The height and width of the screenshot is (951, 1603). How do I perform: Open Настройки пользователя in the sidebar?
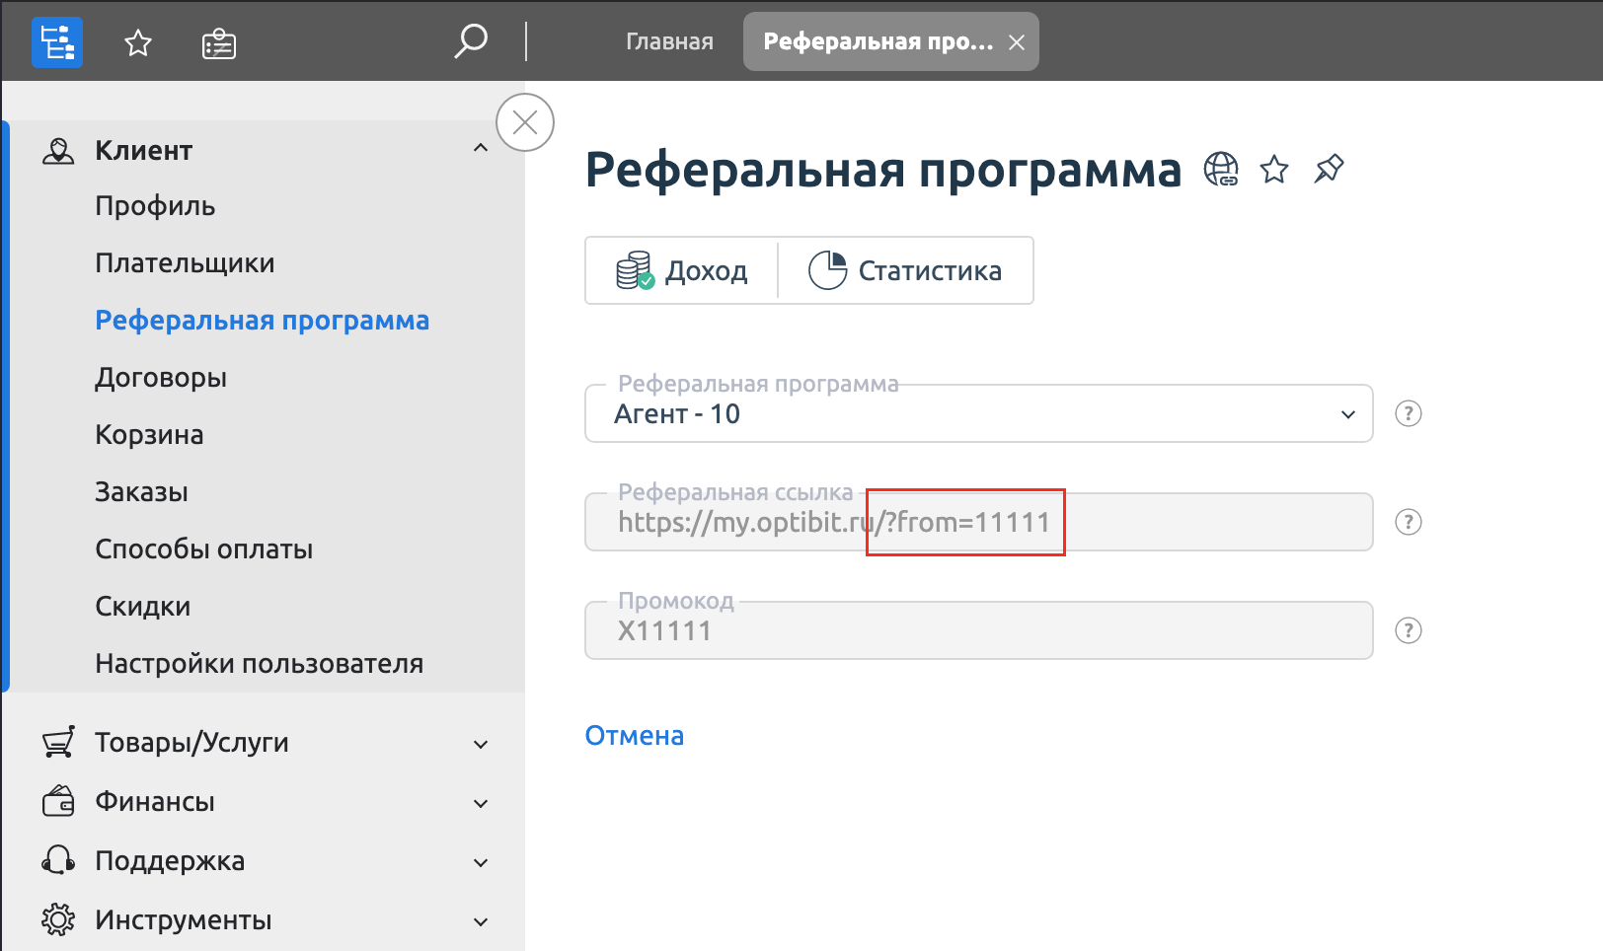(x=259, y=664)
